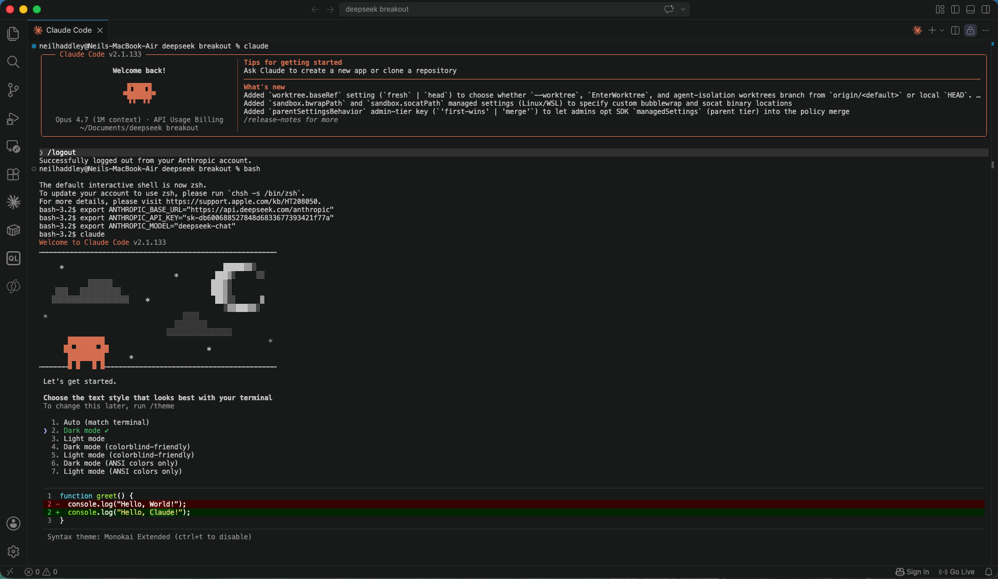The height and width of the screenshot is (579, 998).
Task: Click Go Live in status bar
Action: pyautogui.click(x=956, y=572)
